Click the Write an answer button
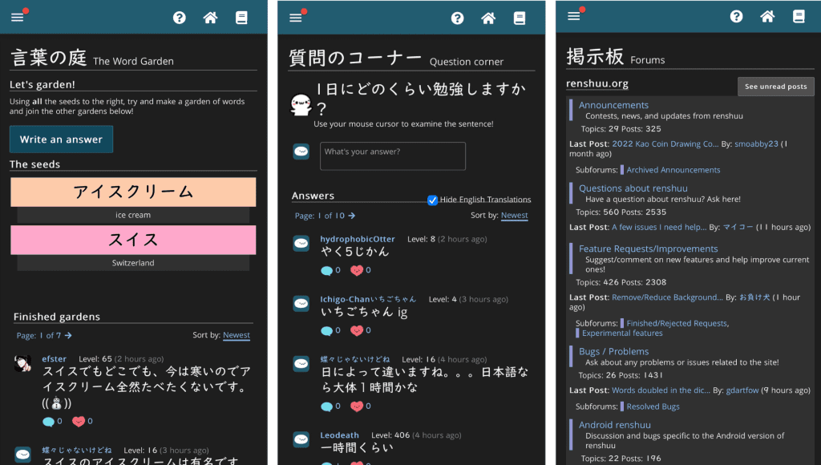Viewport: 821px width, 465px height. point(61,139)
